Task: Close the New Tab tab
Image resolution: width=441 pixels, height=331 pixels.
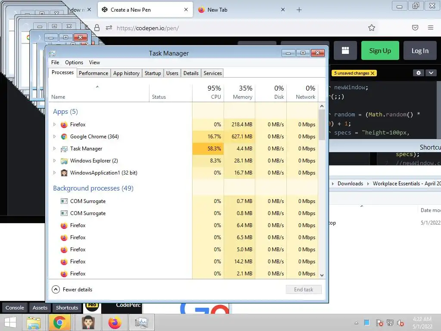Action: tap(283, 9)
